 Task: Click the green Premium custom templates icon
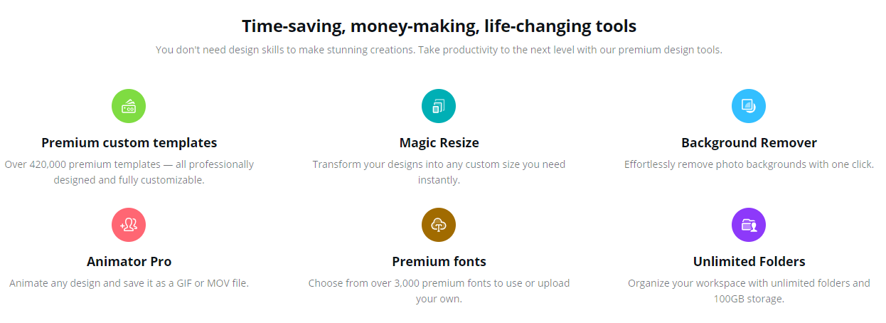pos(129,106)
